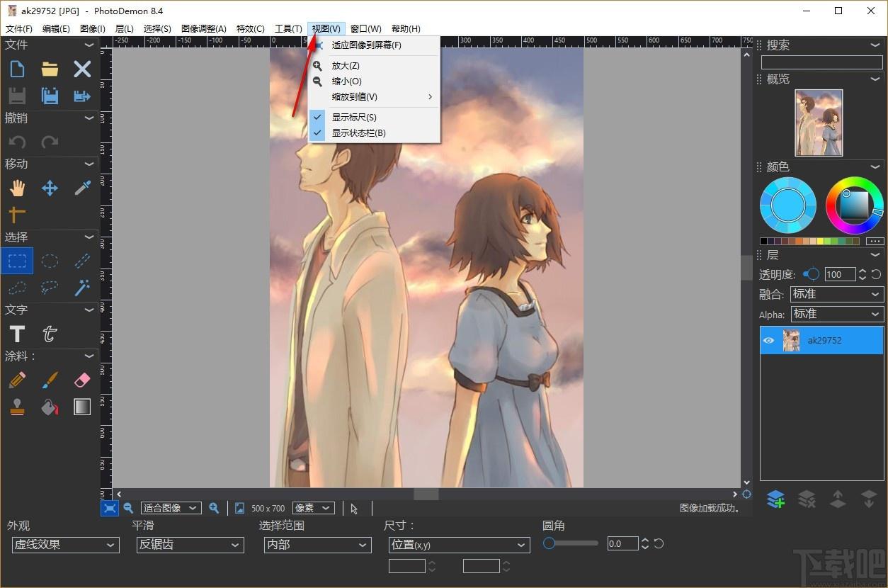Click the fit-image icon in the status bar
This screenshot has height=588, width=888.
[110, 508]
